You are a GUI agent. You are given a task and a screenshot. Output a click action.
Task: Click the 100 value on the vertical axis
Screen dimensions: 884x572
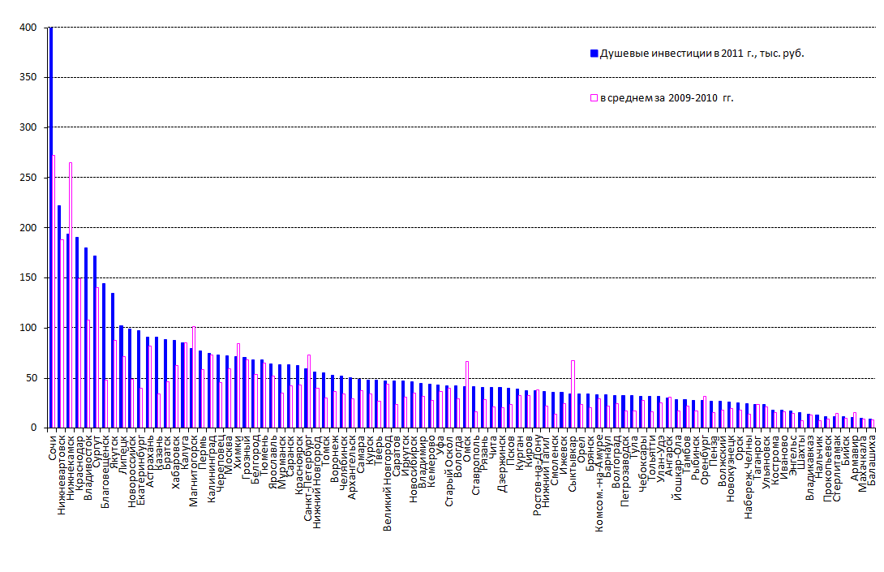pyautogui.click(x=28, y=328)
